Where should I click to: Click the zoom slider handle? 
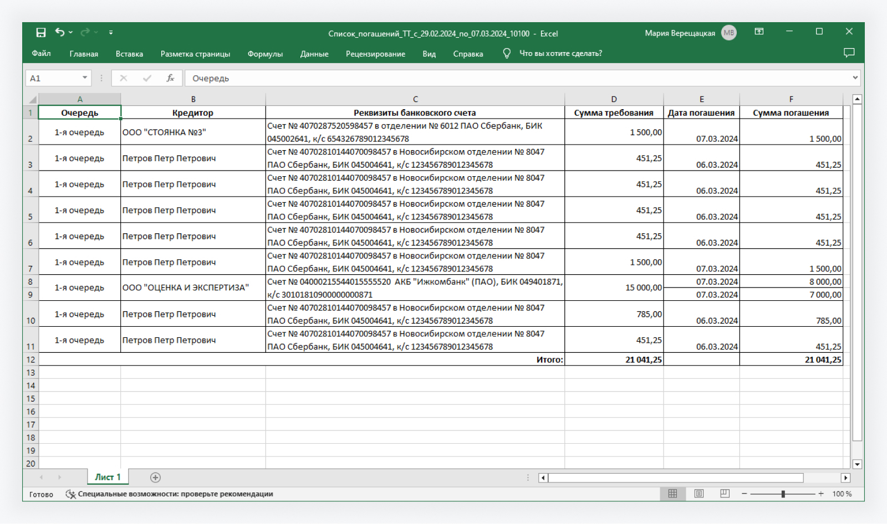(783, 494)
